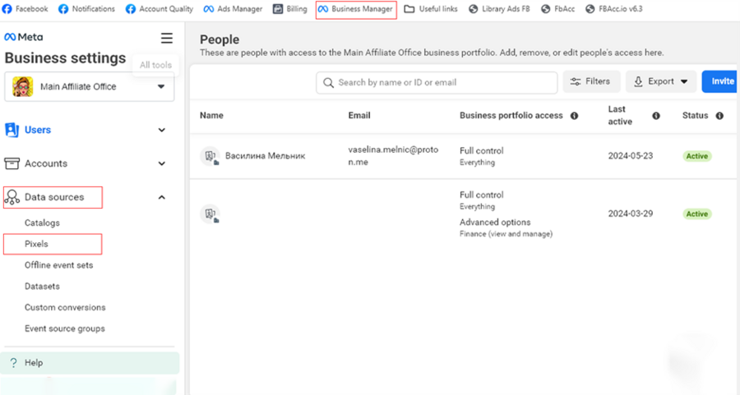
Task: Open the Billing bookmark
Action: 289,9
